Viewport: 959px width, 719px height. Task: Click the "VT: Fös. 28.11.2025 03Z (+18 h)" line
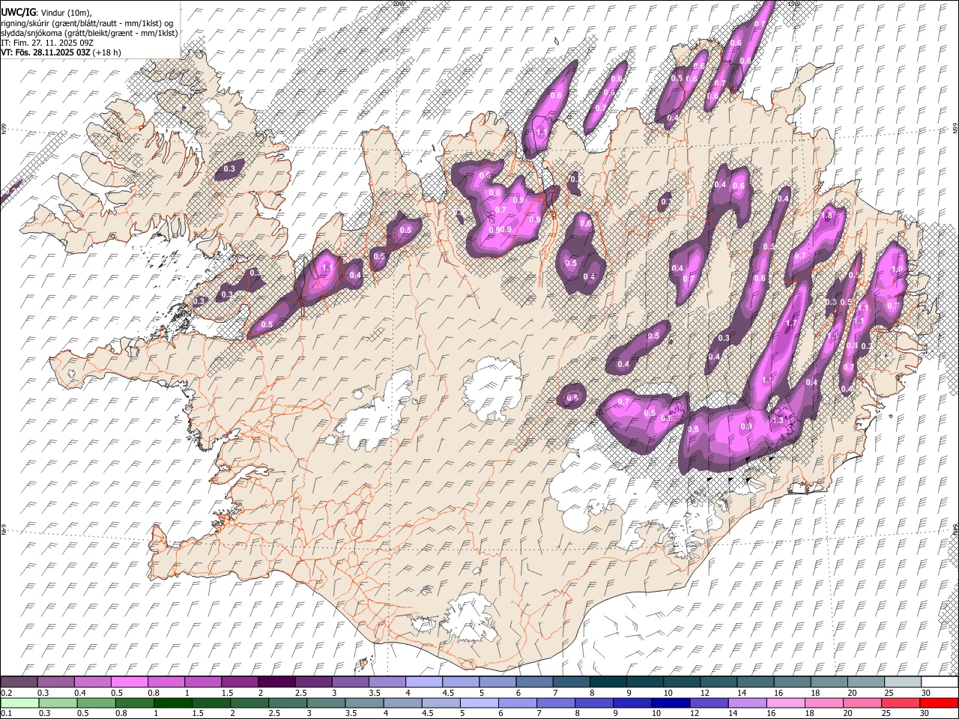61,52
